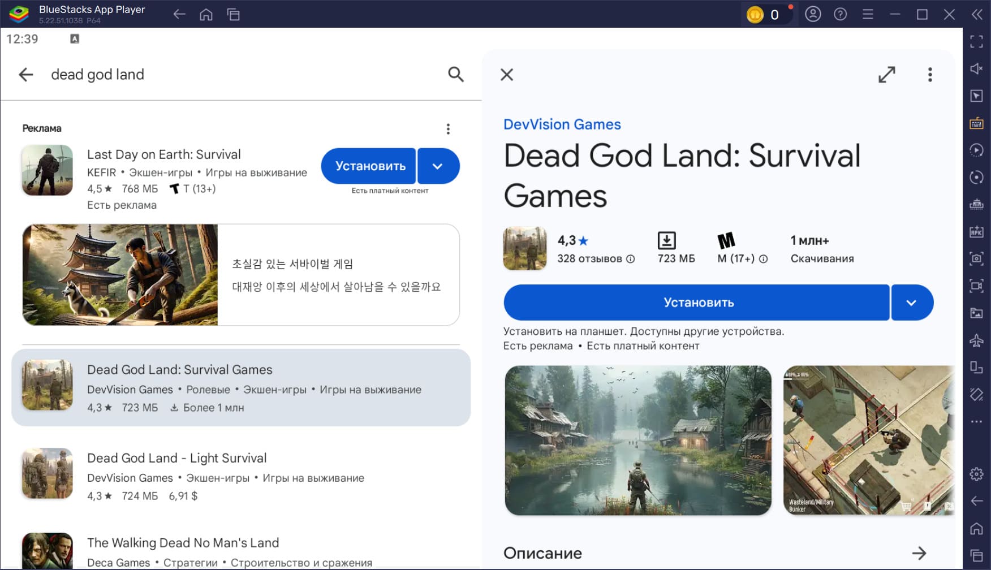Click the 4,3 star rating in details
The width and height of the screenshot is (991, 570).
coord(573,240)
